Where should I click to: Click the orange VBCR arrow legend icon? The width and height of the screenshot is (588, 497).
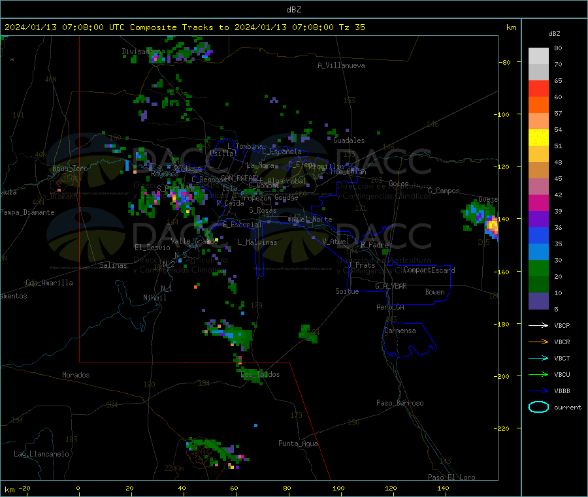538,342
